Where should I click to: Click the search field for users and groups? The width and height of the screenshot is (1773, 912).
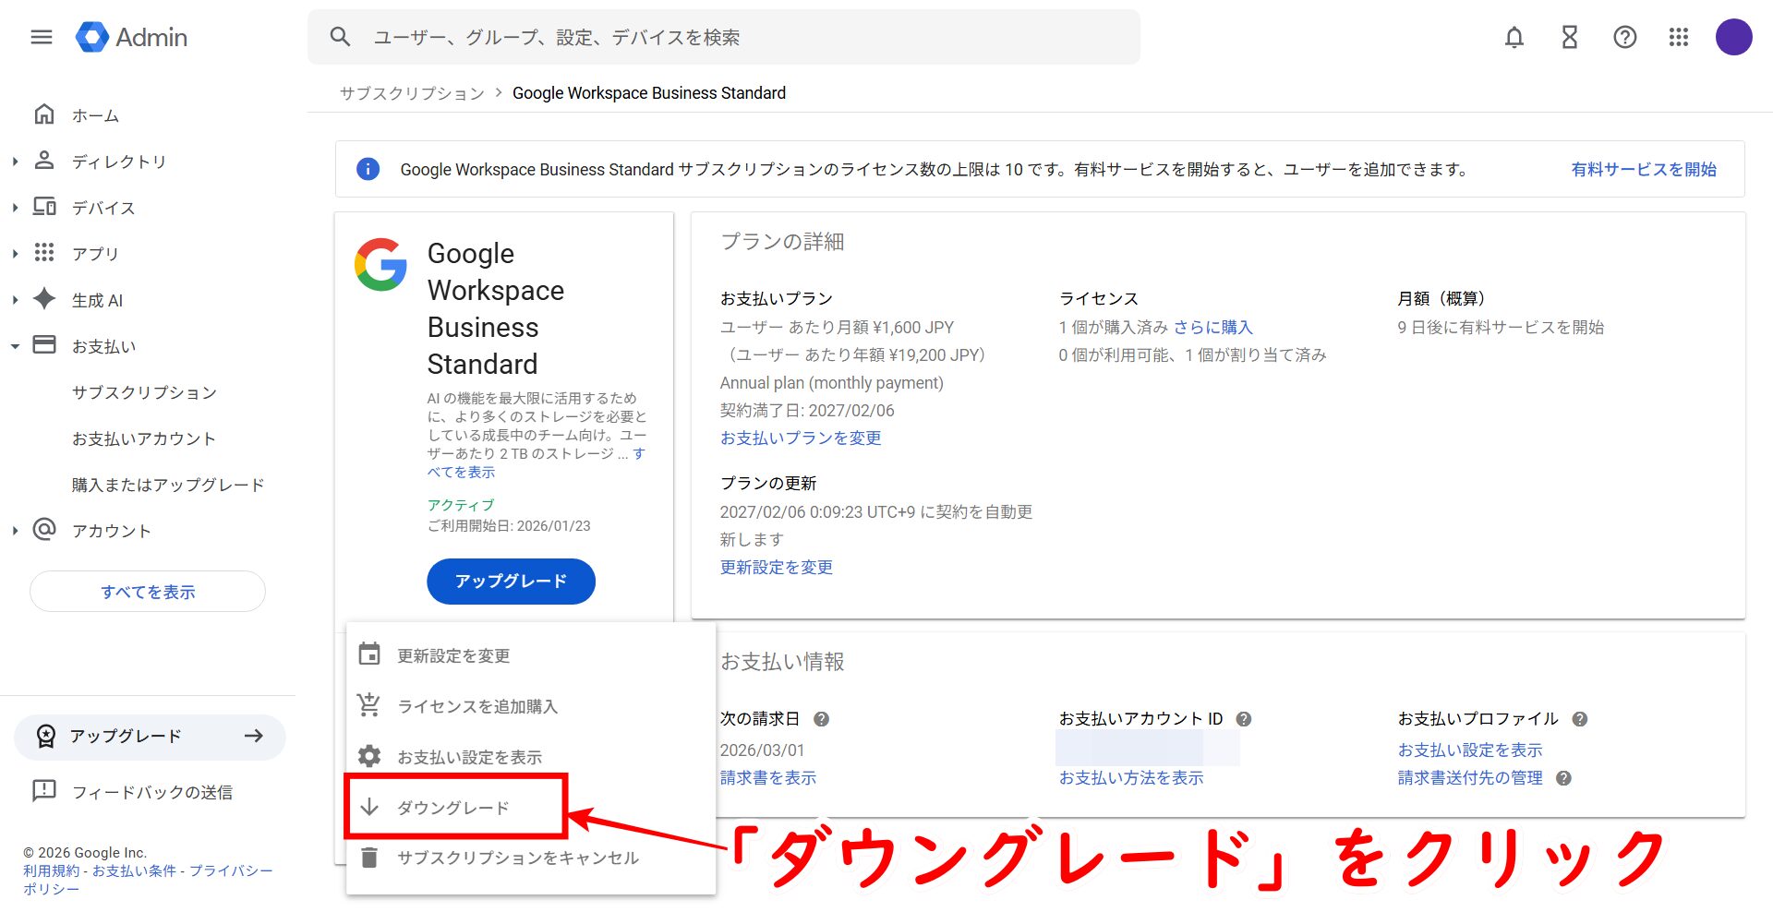(739, 37)
